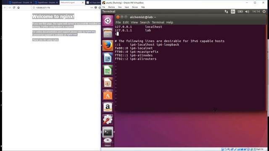Image resolution: width=269 pixels, height=151 pixels.
Task: Open terminal View menu
Action: click(x=134, y=22)
